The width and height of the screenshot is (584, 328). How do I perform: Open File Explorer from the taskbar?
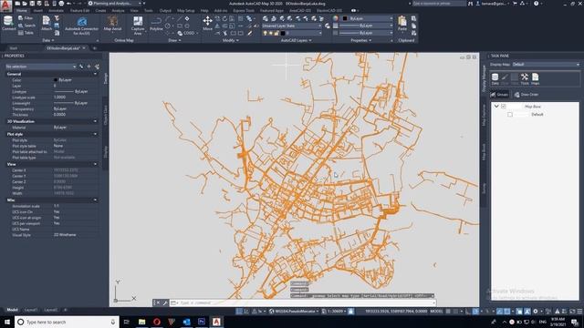point(142,322)
